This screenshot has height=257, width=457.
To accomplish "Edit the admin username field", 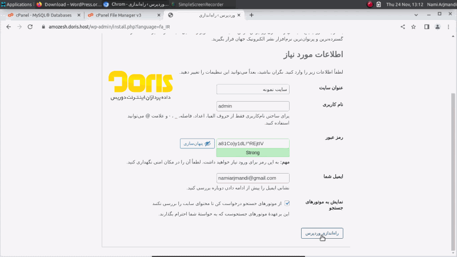I will click(253, 106).
